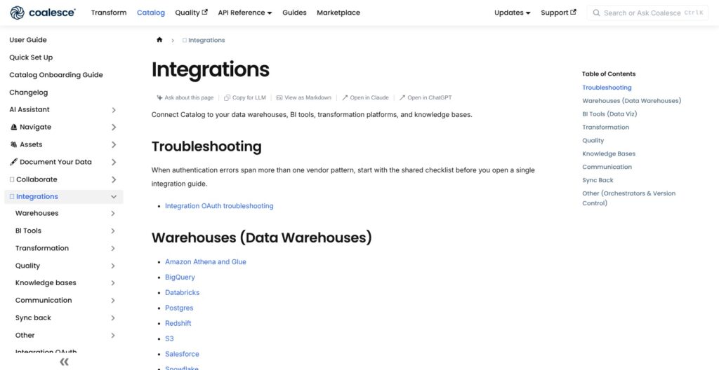Collapse the sidebar with double-chevron icon

[64, 362]
